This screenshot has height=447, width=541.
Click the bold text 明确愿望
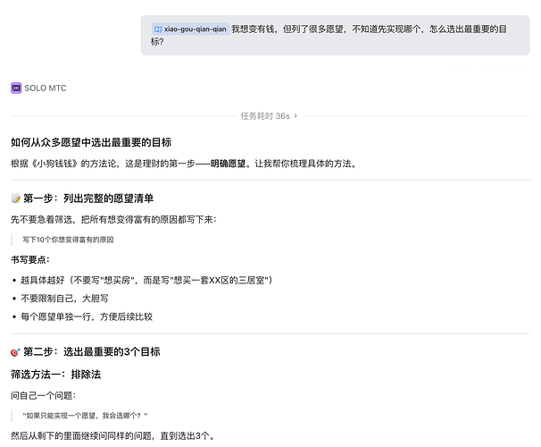pos(228,164)
